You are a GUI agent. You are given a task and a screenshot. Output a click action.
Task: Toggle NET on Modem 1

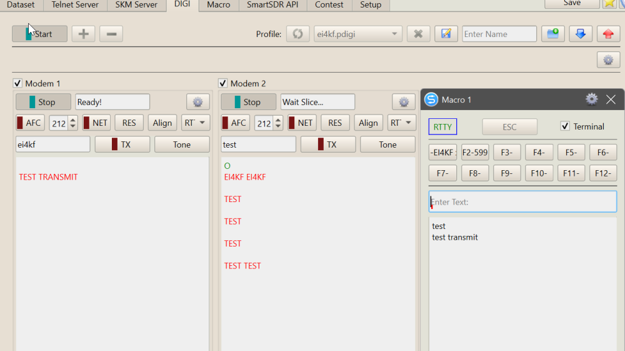(x=96, y=123)
